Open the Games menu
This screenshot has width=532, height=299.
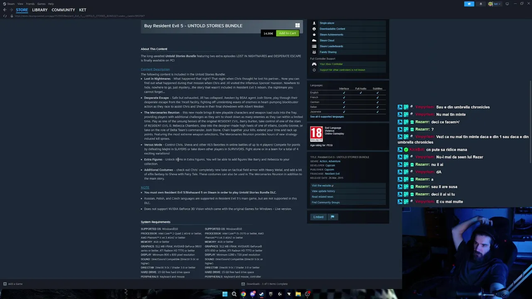41,4
